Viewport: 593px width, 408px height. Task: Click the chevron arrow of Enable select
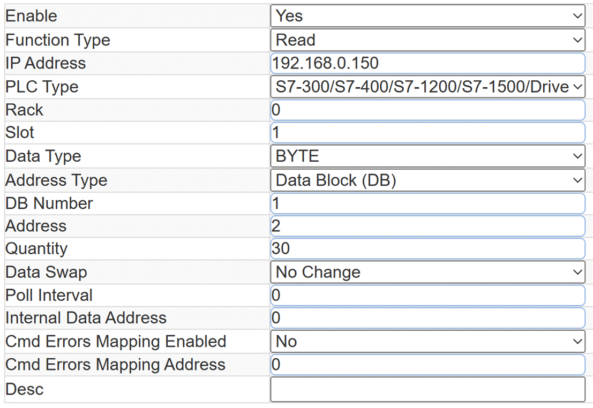click(x=577, y=16)
